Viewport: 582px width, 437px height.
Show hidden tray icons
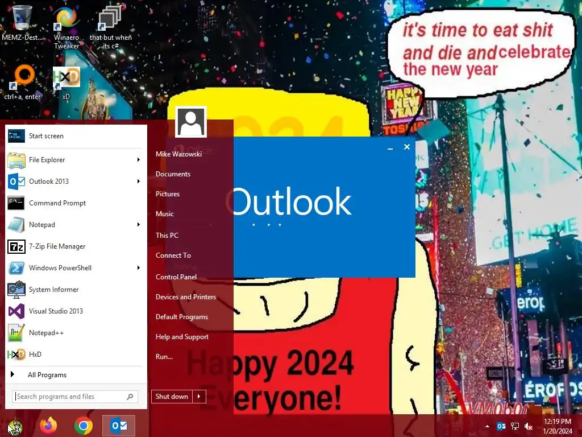[487, 426]
